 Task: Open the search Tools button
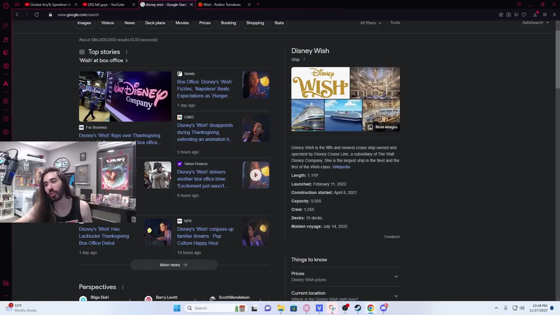[395, 23]
